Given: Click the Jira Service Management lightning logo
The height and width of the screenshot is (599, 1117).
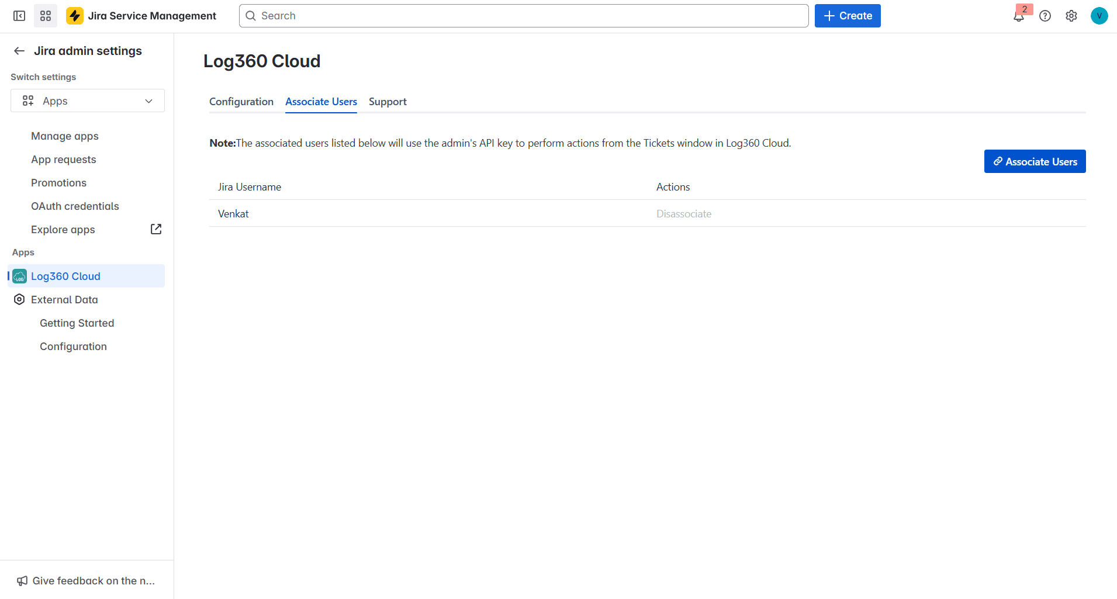Looking at the screenshot, I should coord(75,15).
